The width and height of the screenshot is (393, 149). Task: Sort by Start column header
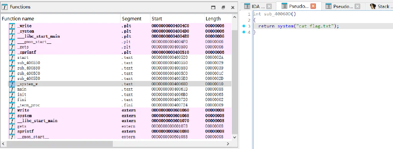[177, 18]
